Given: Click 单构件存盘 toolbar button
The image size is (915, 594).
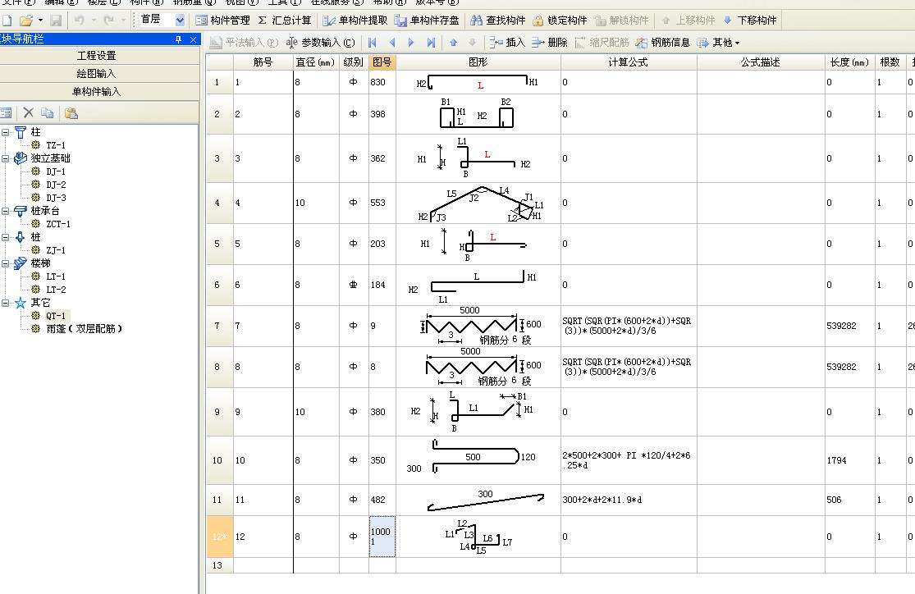Looking at the screenshot, I should click(427, 21).
